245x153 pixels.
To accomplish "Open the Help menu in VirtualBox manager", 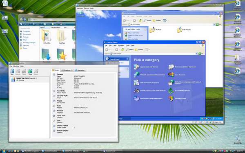I will [x=22, y=66].
